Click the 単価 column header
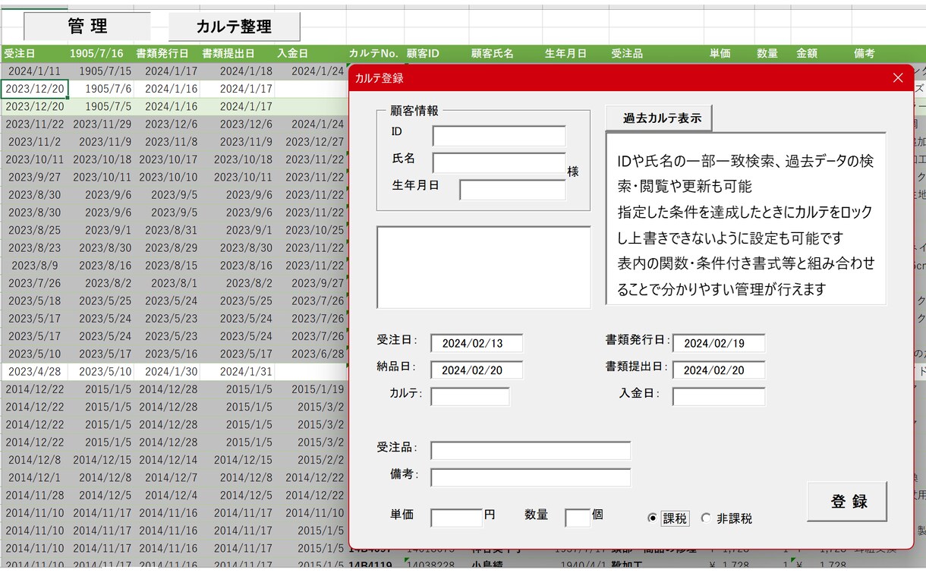926x573 pixels. [x=729, y=53]
